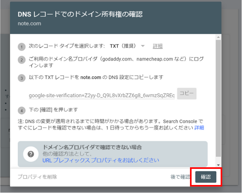
Task: Click the text 他の確認方法として、
Action: [x=67, y=154]
